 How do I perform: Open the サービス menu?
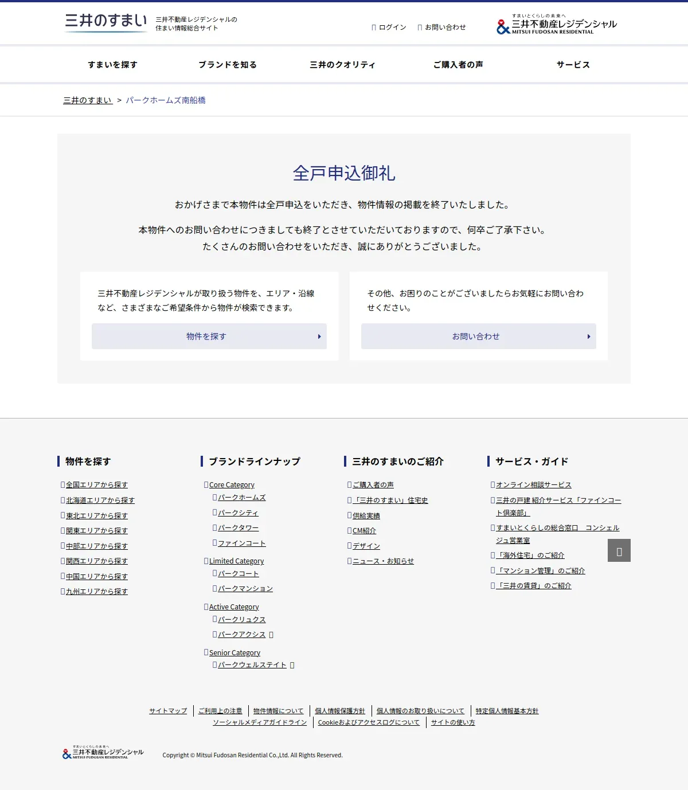573,65
